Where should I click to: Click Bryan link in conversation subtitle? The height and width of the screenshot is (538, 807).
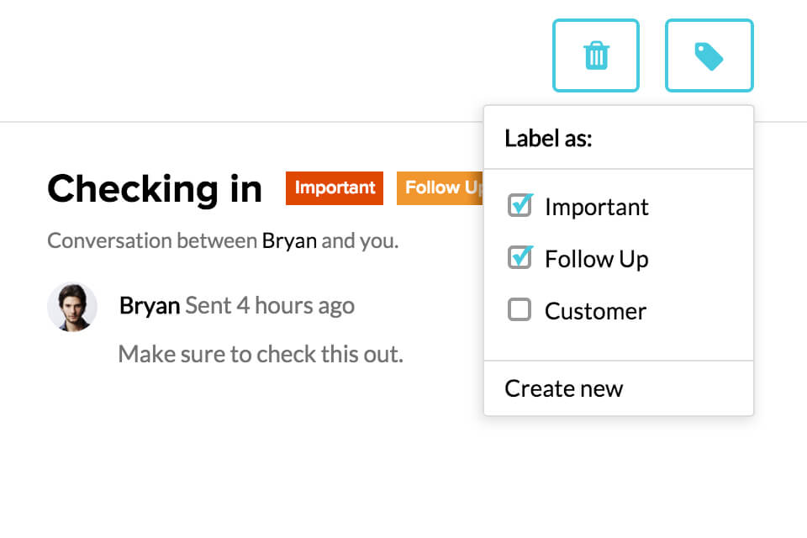point(289,241)
